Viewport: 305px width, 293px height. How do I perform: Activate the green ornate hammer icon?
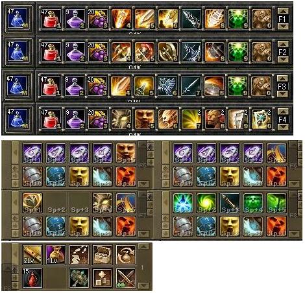[x=79, y=278]
